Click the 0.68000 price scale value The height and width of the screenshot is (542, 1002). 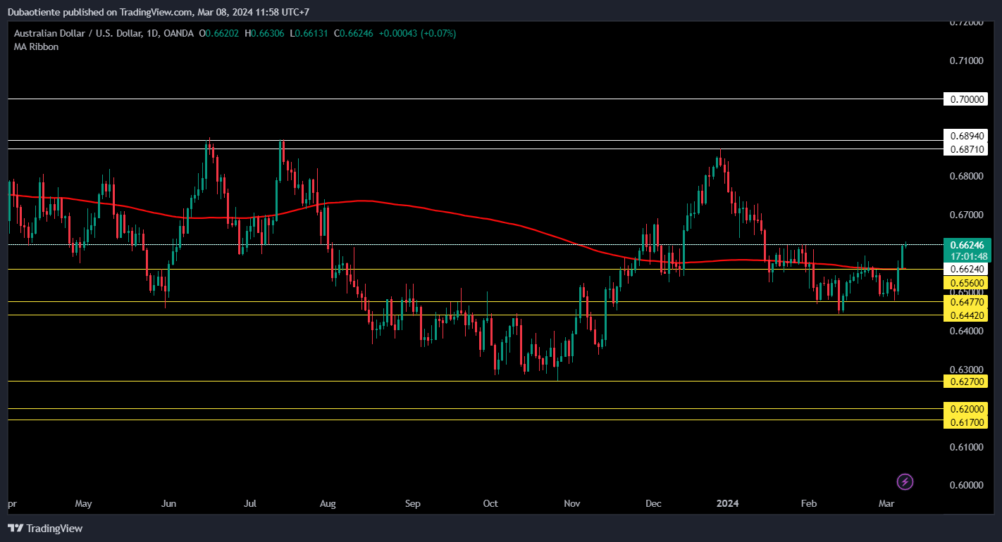[966, 176]
